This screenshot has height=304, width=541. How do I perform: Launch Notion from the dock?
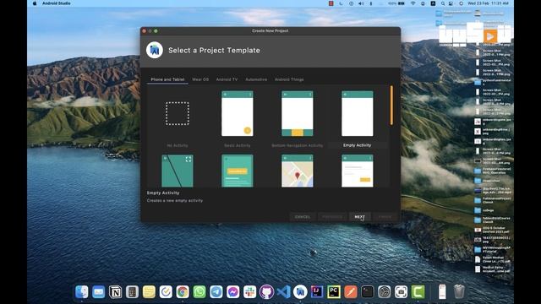pos(115,292)
